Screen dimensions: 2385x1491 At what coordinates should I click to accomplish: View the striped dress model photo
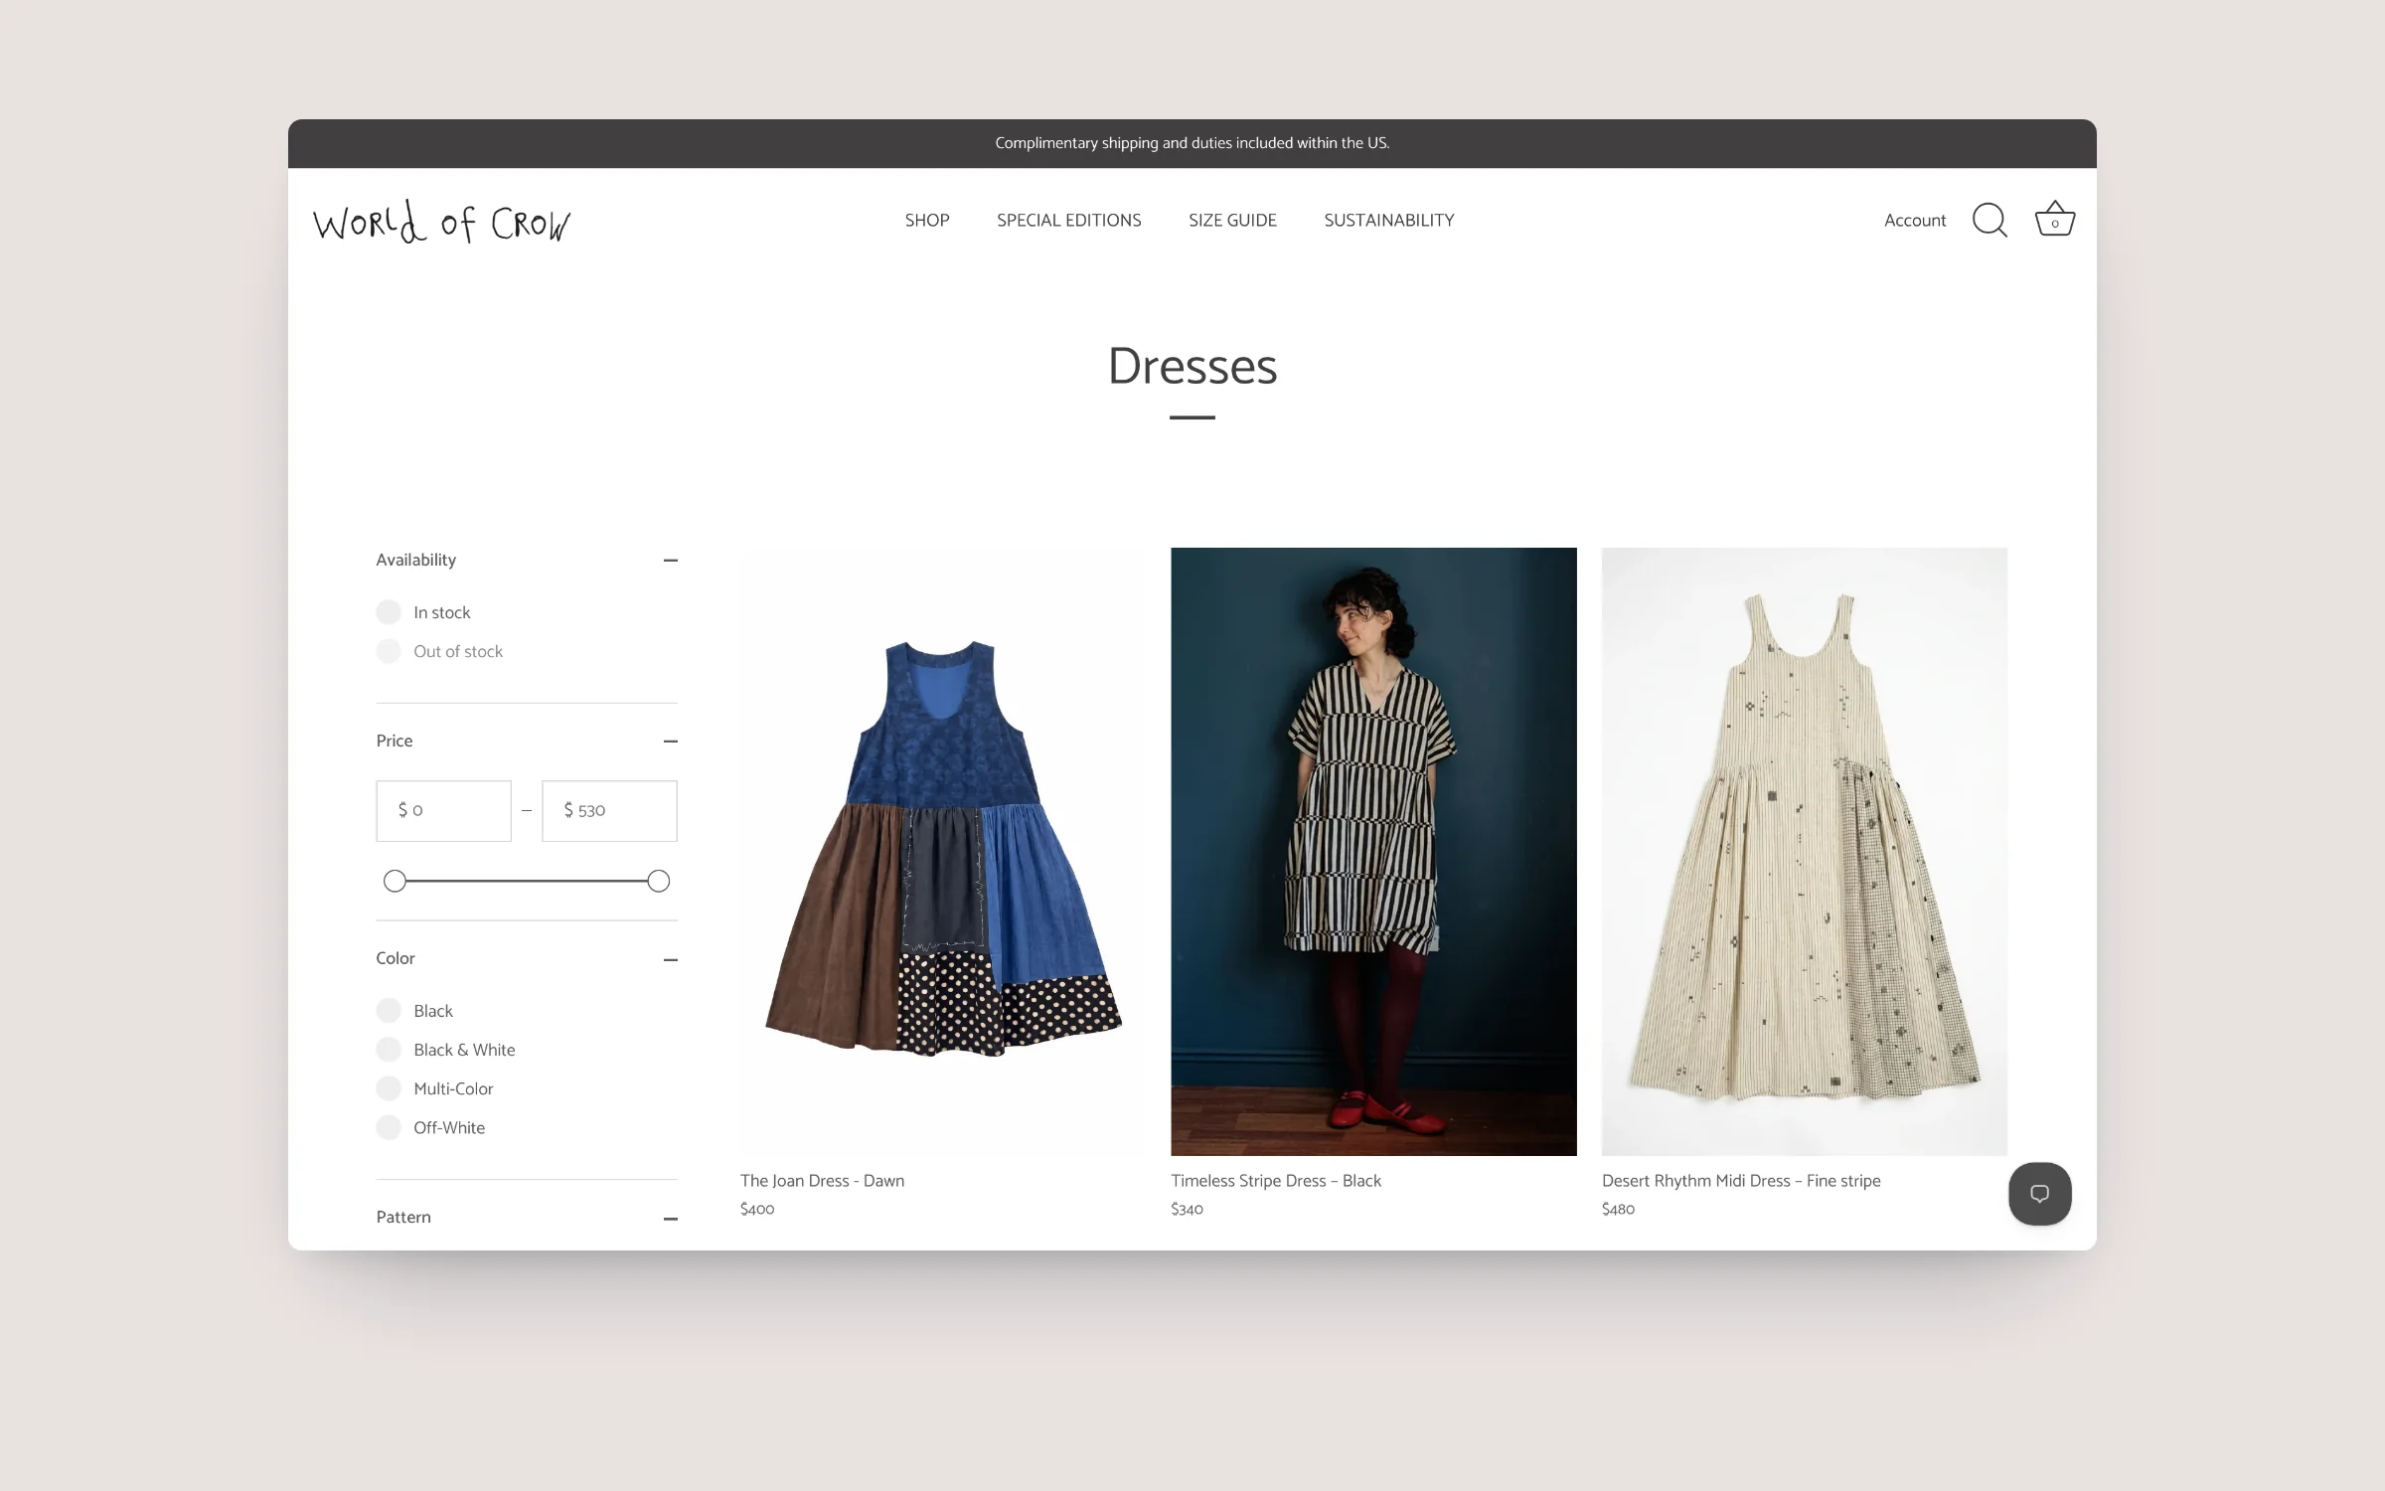coord(1373,851)
